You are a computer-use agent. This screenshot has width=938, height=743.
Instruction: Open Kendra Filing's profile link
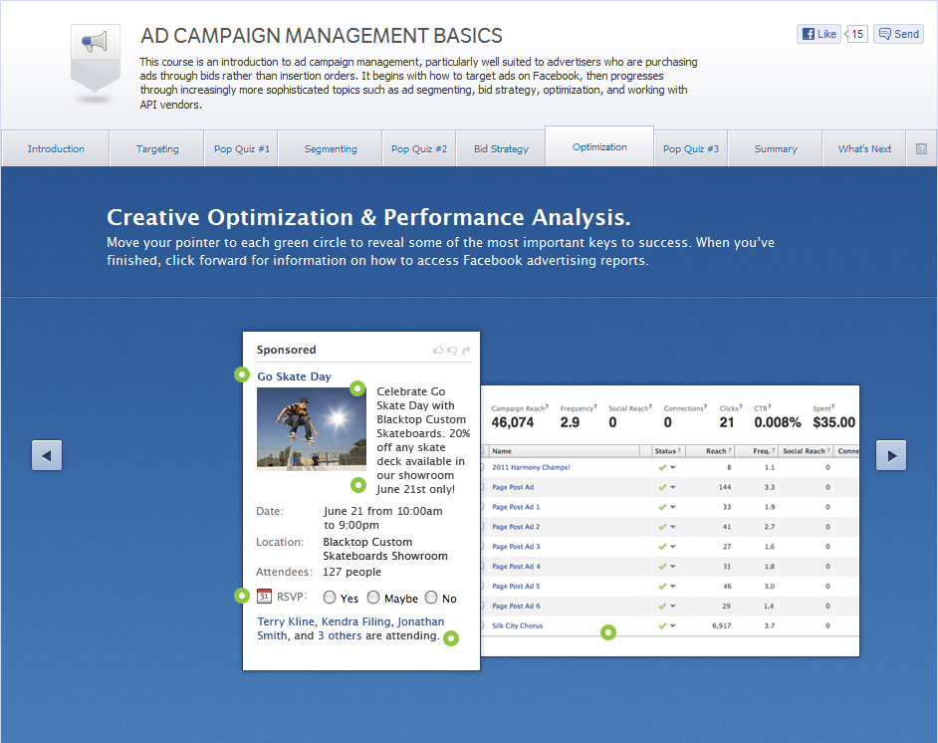tap(355, 621)
